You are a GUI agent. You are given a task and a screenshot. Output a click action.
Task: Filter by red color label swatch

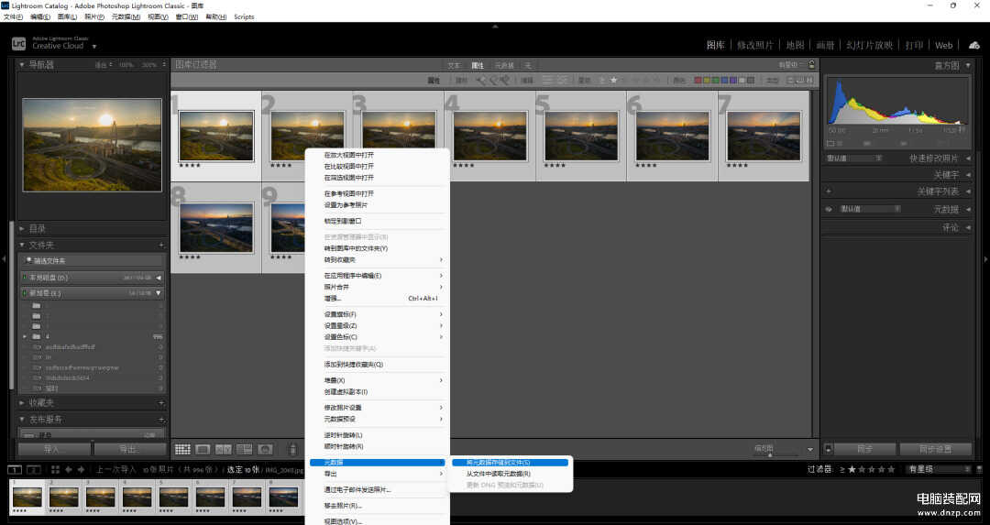[698, 80]
